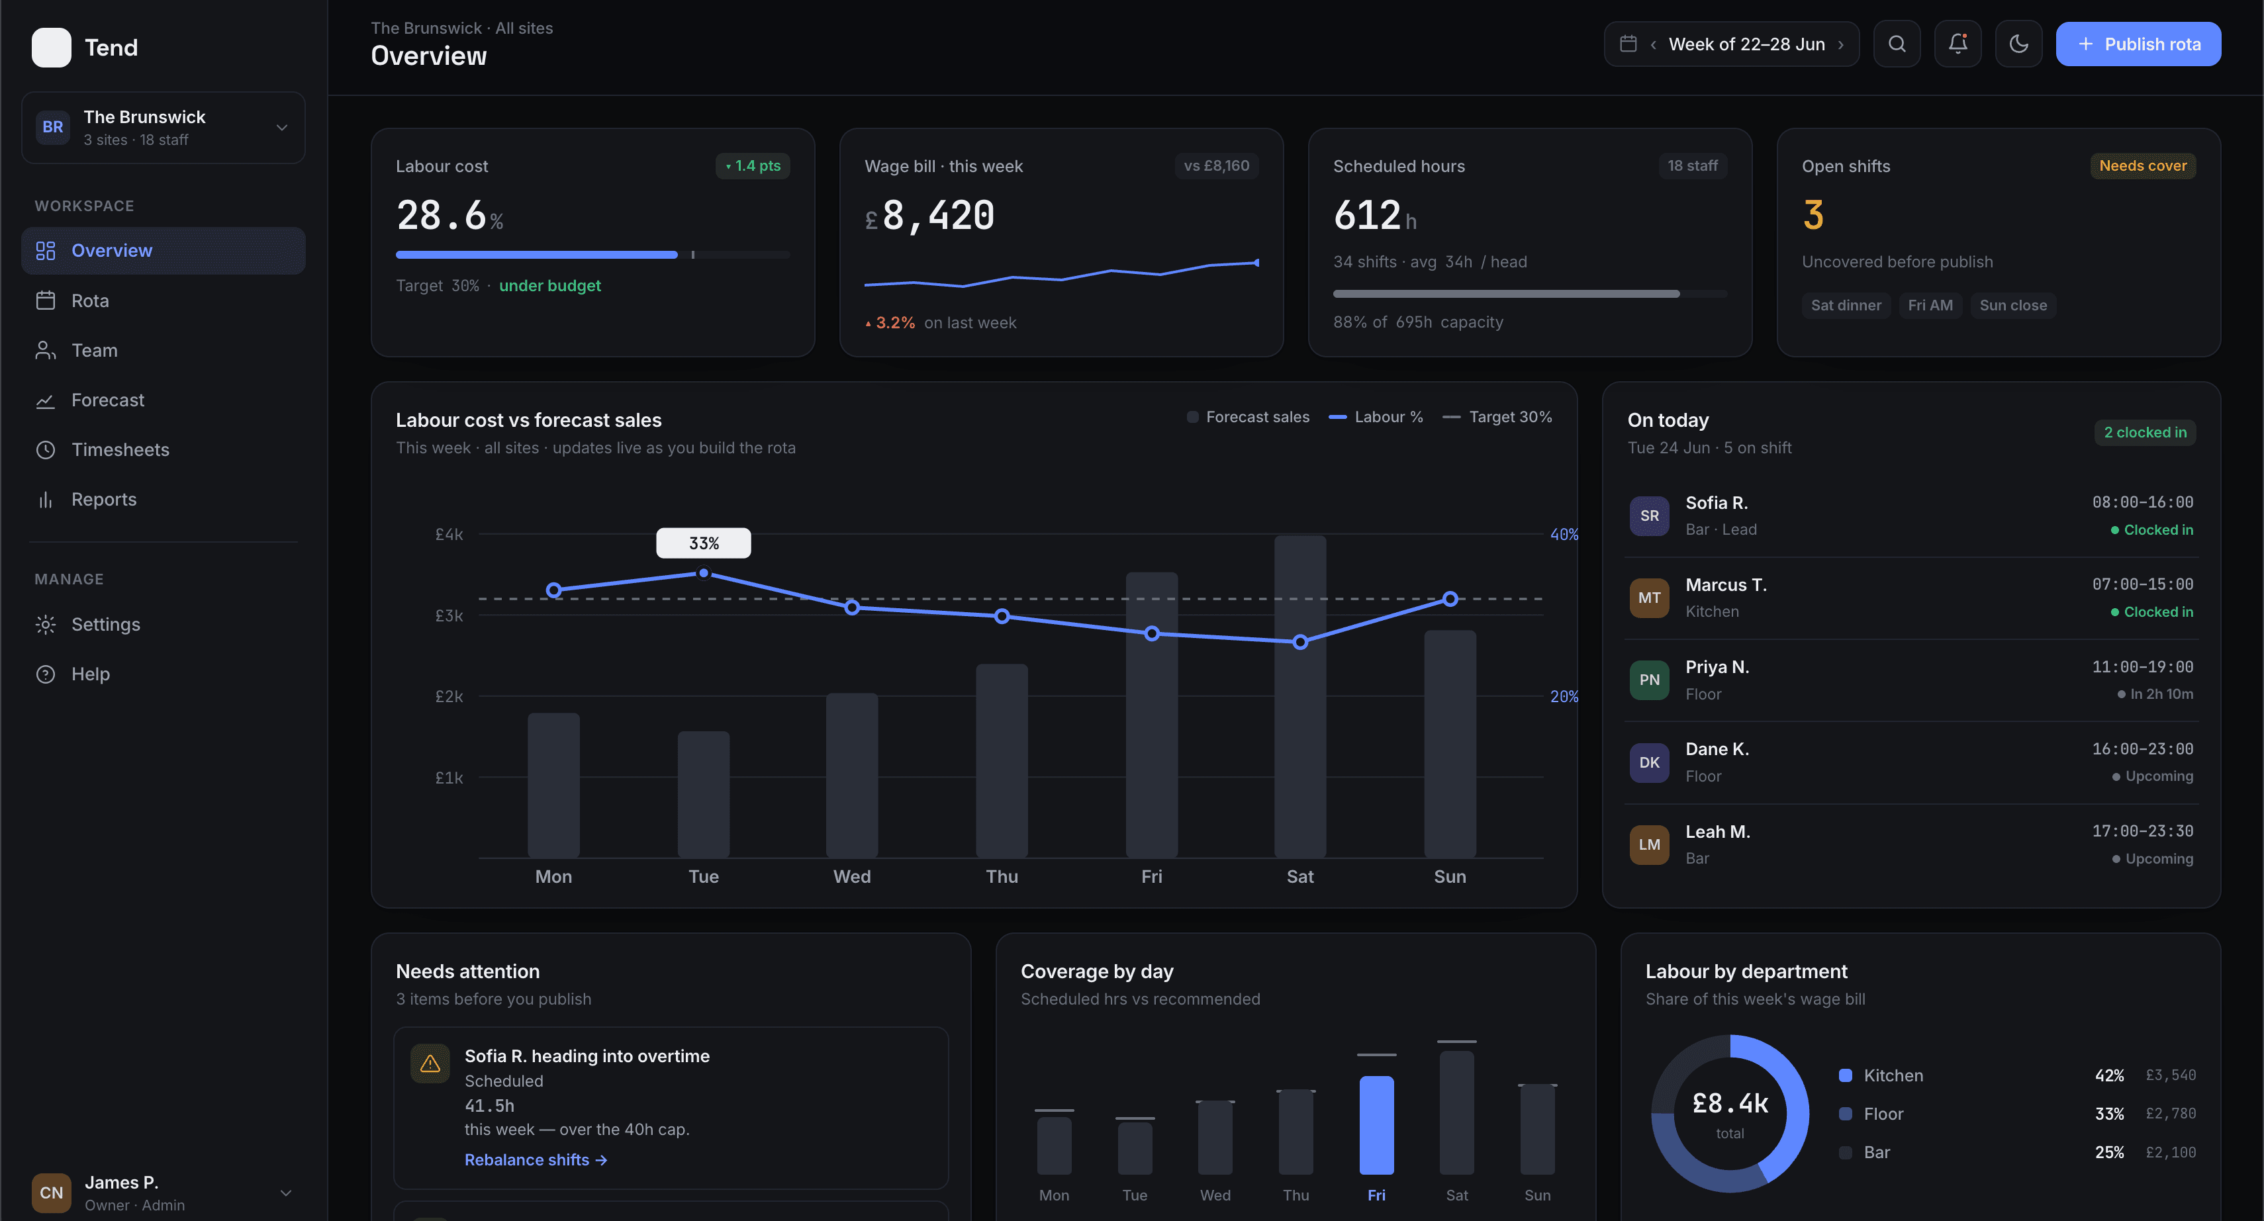Expand The Brunswick site switcher
This screenshot has height=1221, width=2264.
(x=163, y=127)
